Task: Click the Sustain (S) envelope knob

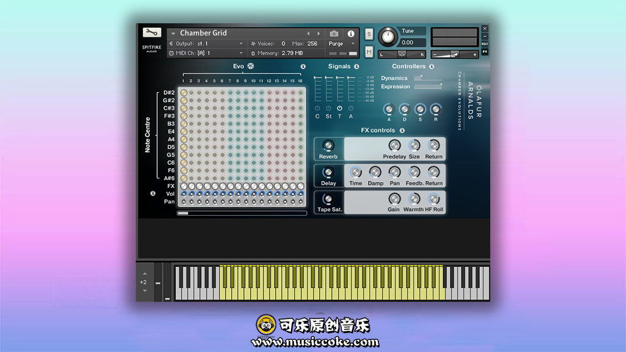Action: click(420, 109)
